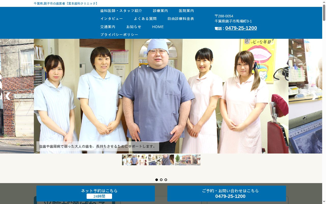Return to HOME page

coord(158,27)
